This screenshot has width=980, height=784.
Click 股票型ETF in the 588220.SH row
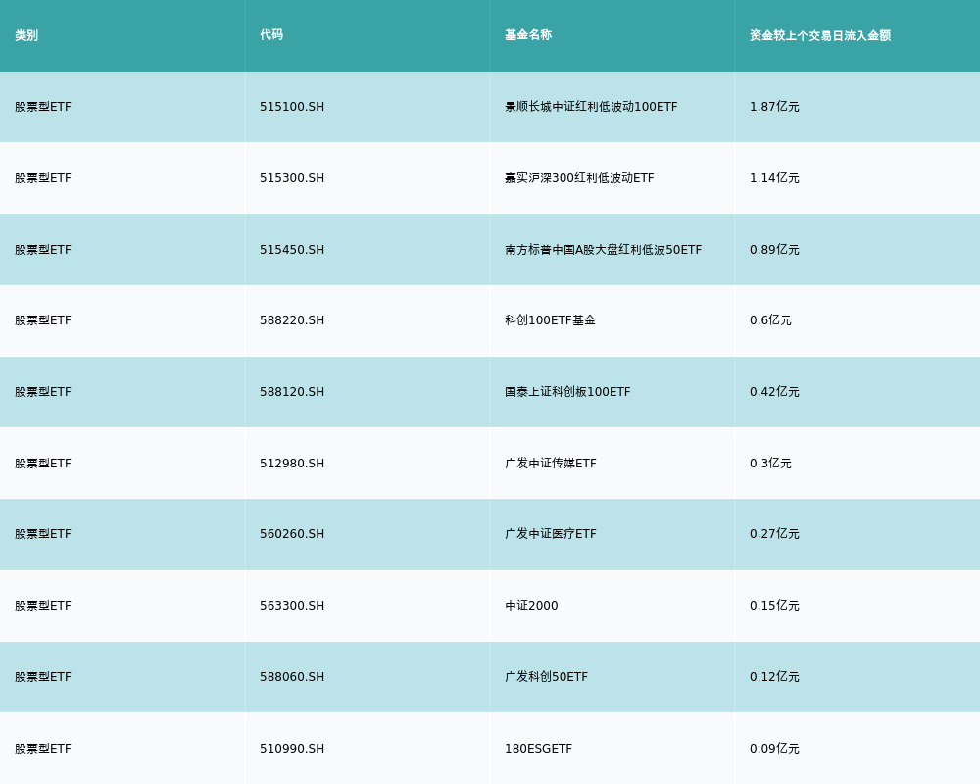[43, 320]
